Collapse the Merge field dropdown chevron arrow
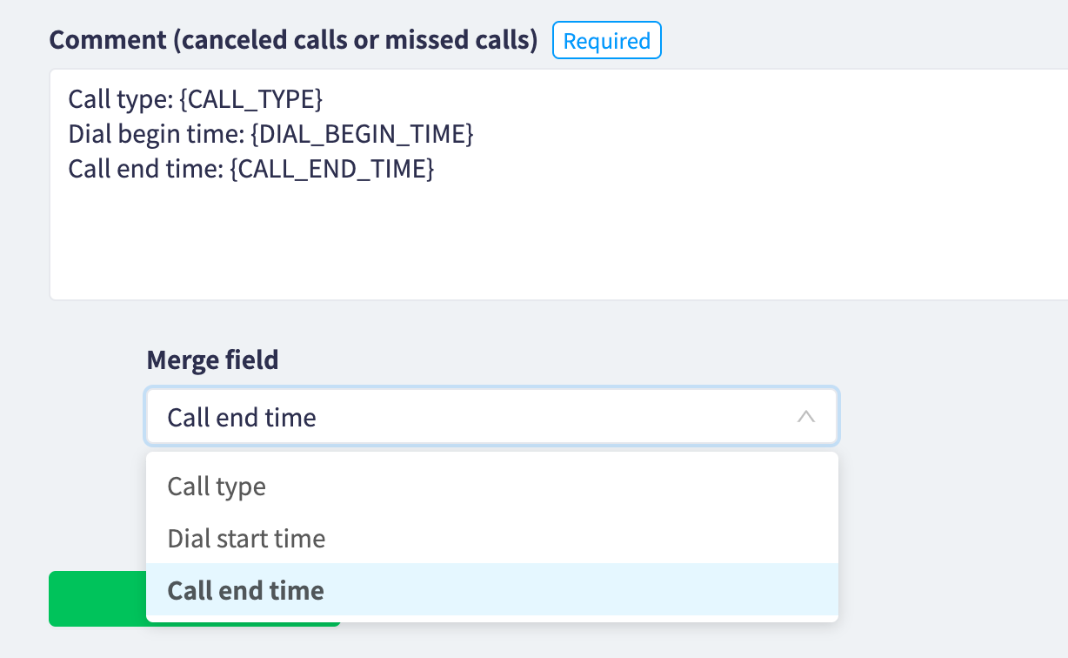The width and height of the screenshot is (1068, 658). tap(805, 417)
